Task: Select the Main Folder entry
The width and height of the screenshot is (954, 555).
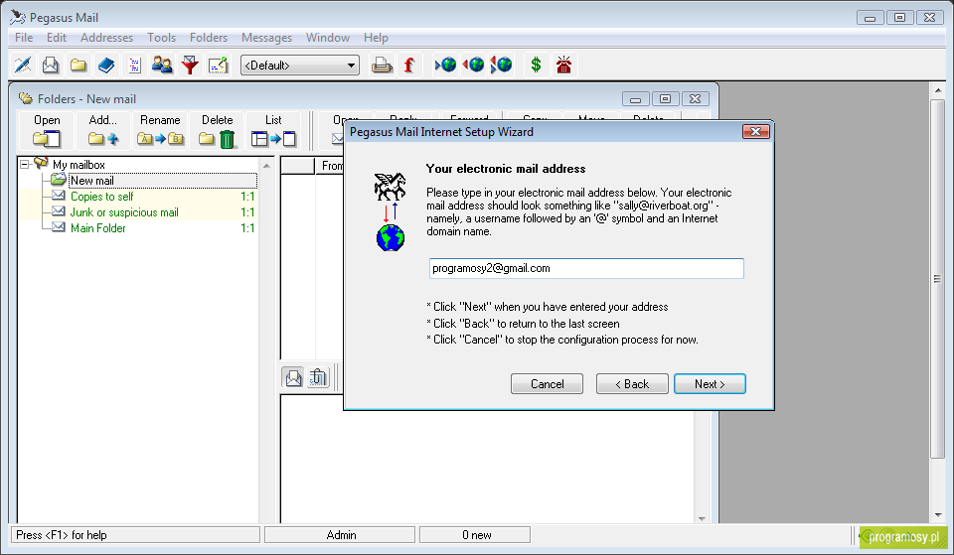Action: pyautogui.click(x=98, y=228)
